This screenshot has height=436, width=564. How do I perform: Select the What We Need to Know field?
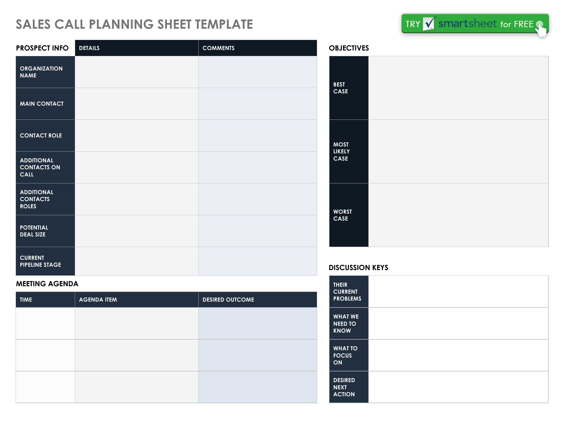pyautogui.click(x=458, y=323)
